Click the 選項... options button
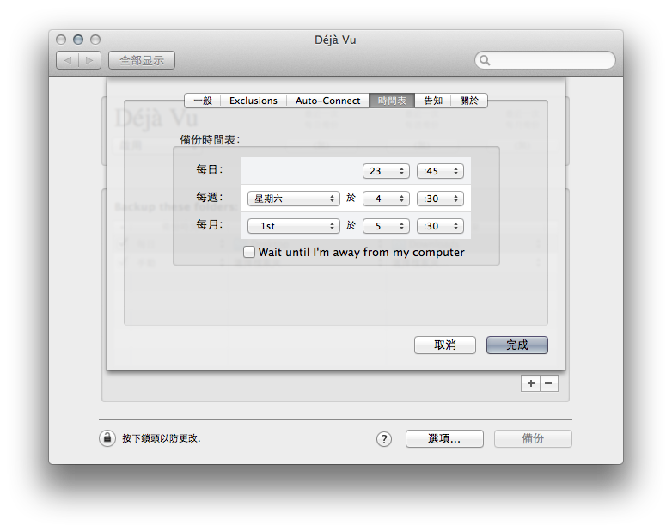672x532 pixels. pos(444,439)
